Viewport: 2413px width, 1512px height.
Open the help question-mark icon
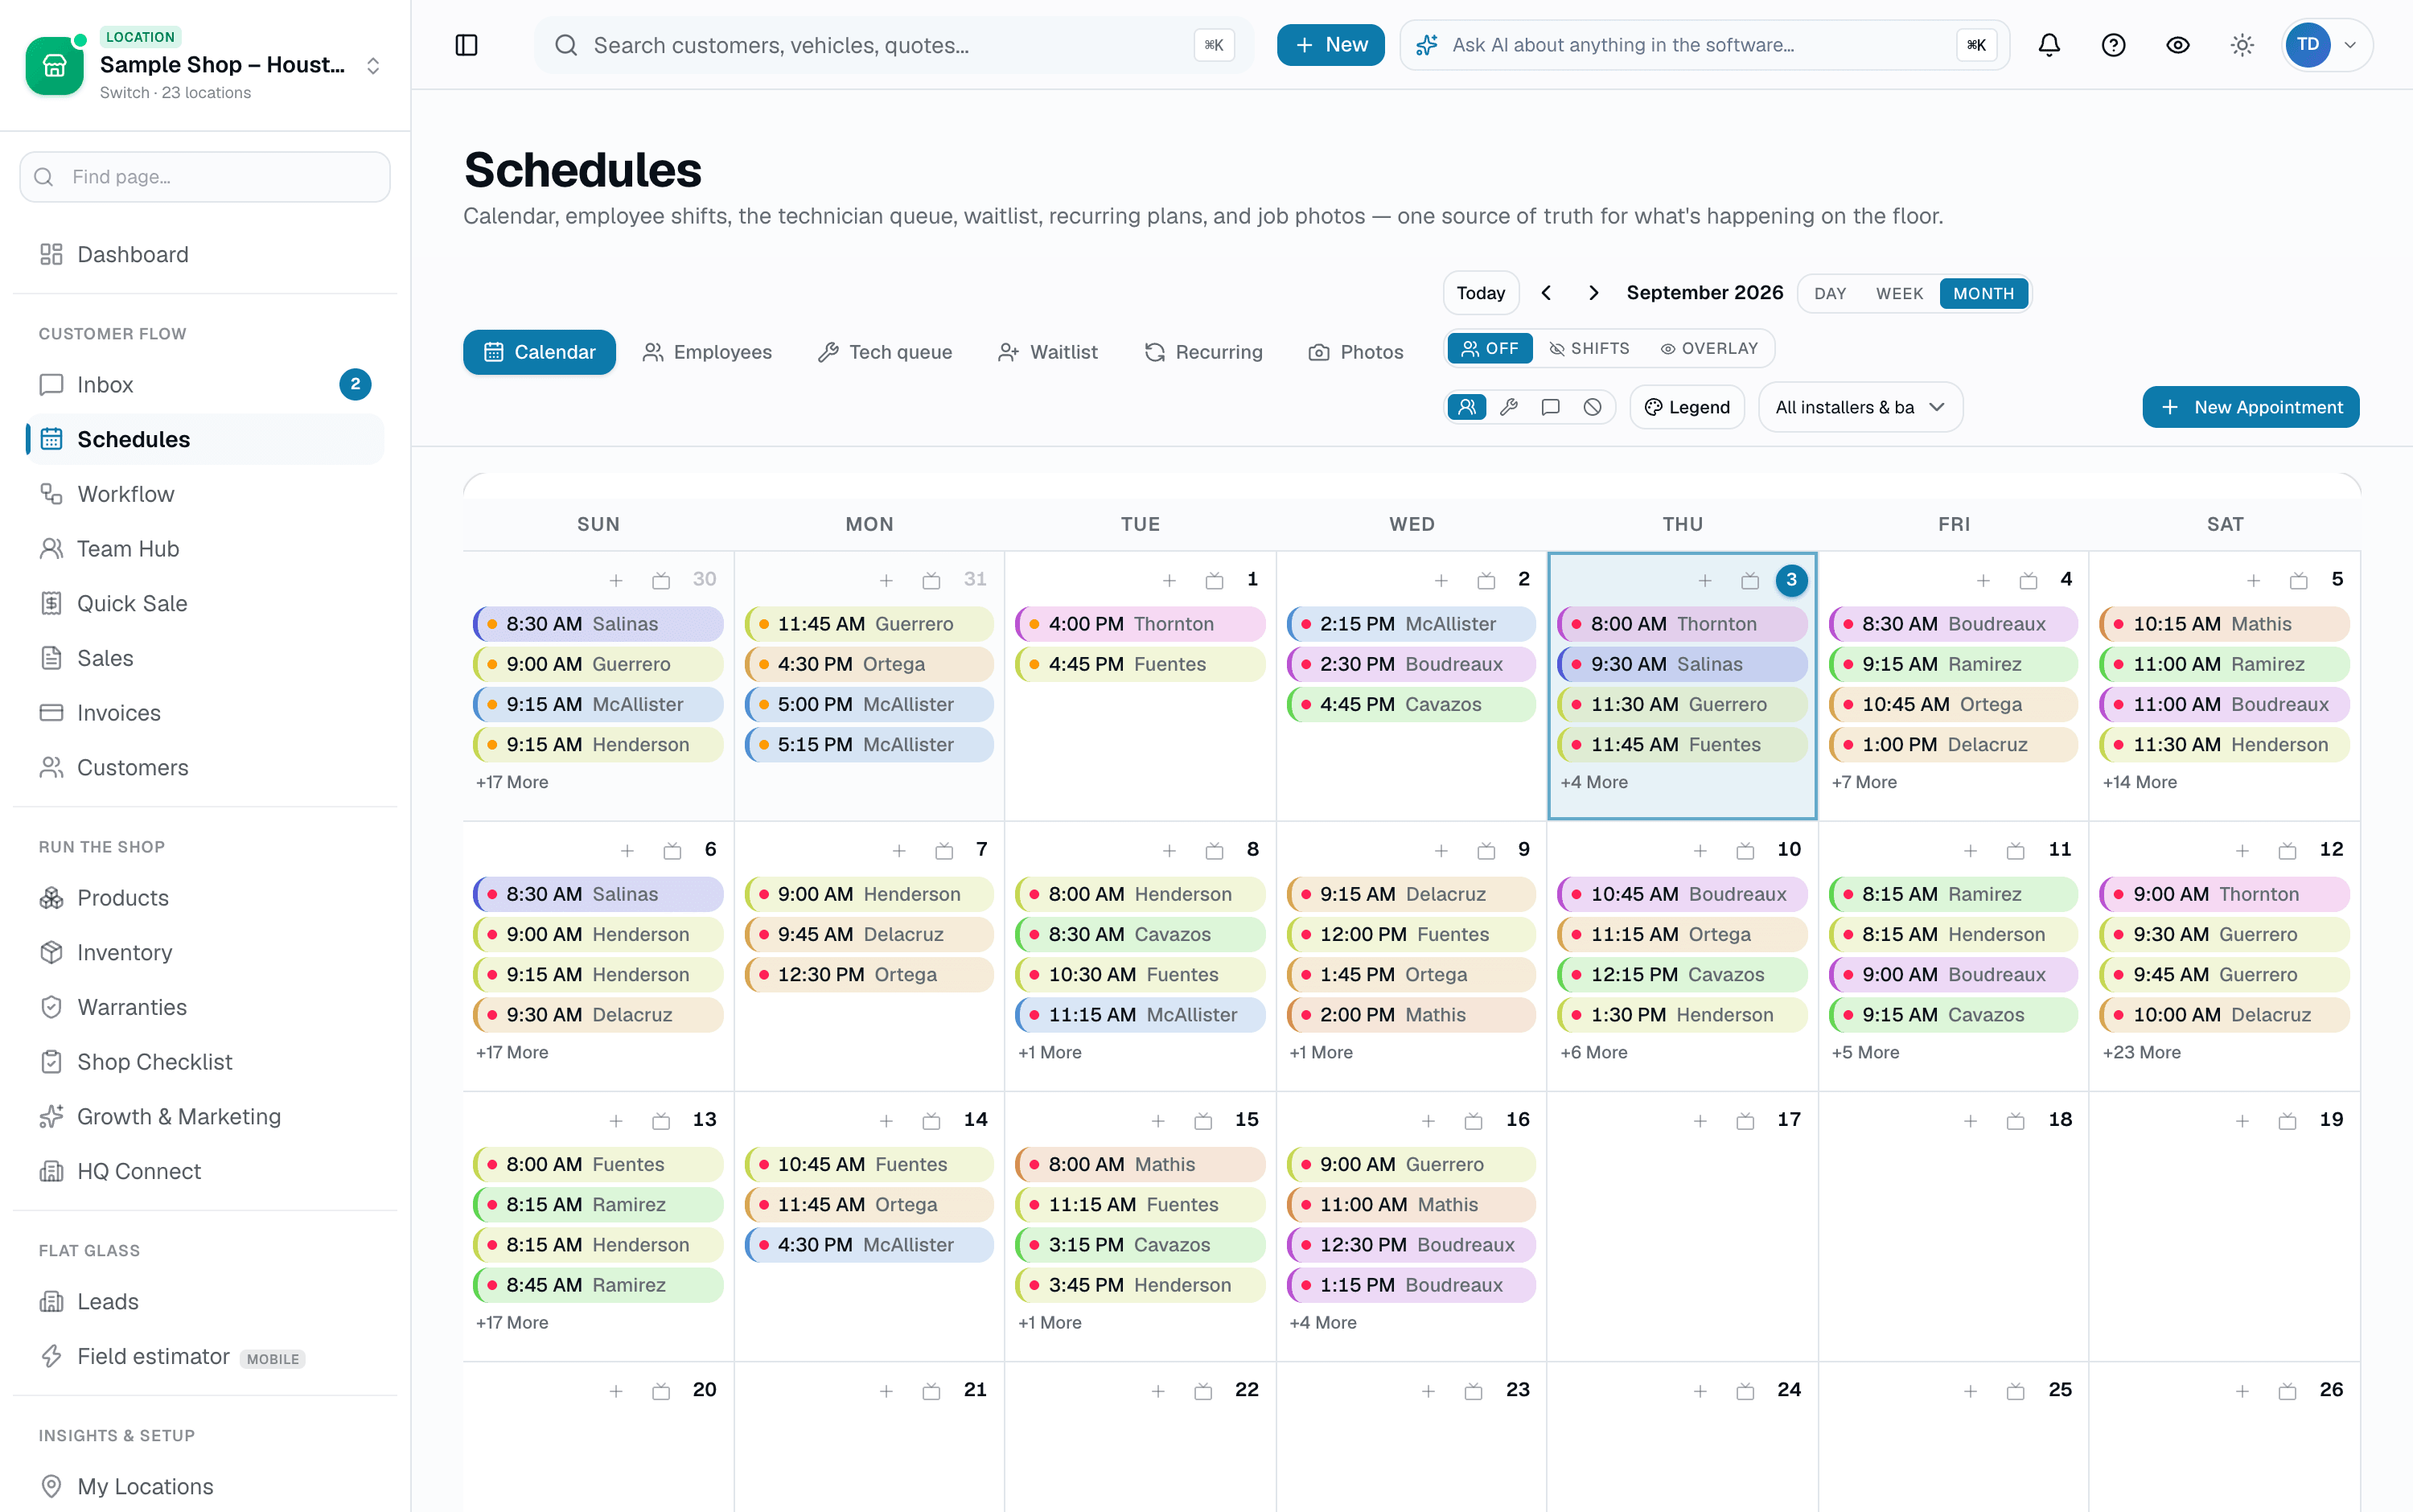tap(2113, 45)
